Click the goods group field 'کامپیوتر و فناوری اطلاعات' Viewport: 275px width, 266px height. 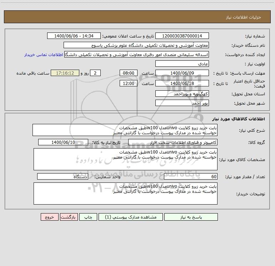tap(173, 142)
